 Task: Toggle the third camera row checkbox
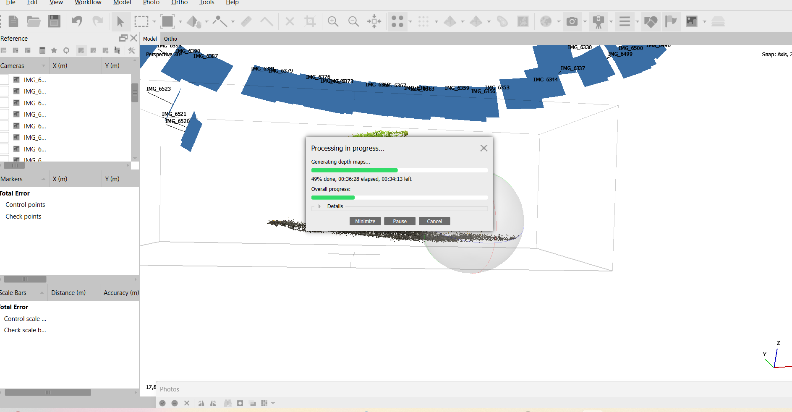click(x=5, y=103)
